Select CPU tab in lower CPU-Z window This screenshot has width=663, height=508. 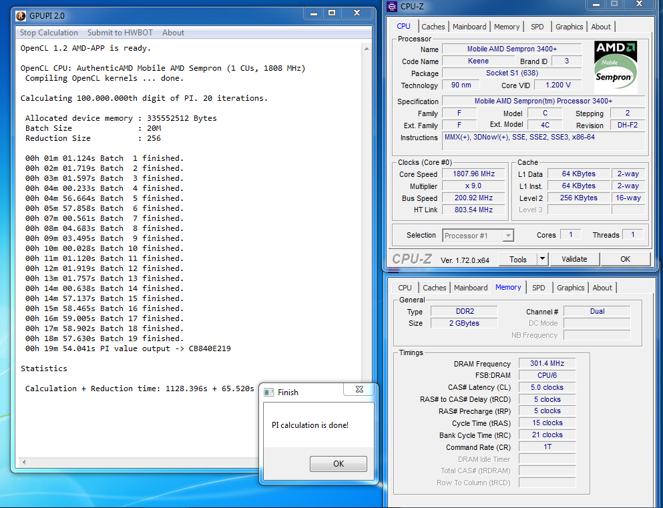pos(405,288)
